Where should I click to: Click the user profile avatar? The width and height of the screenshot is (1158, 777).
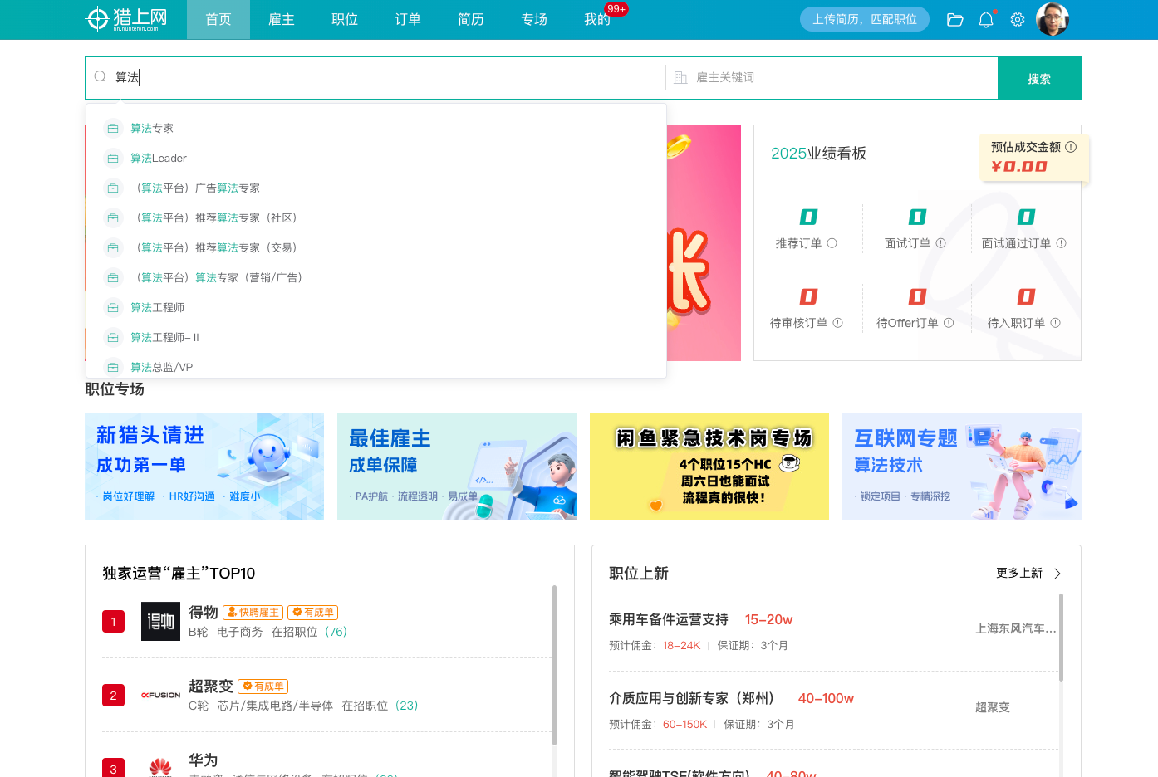1053,20
